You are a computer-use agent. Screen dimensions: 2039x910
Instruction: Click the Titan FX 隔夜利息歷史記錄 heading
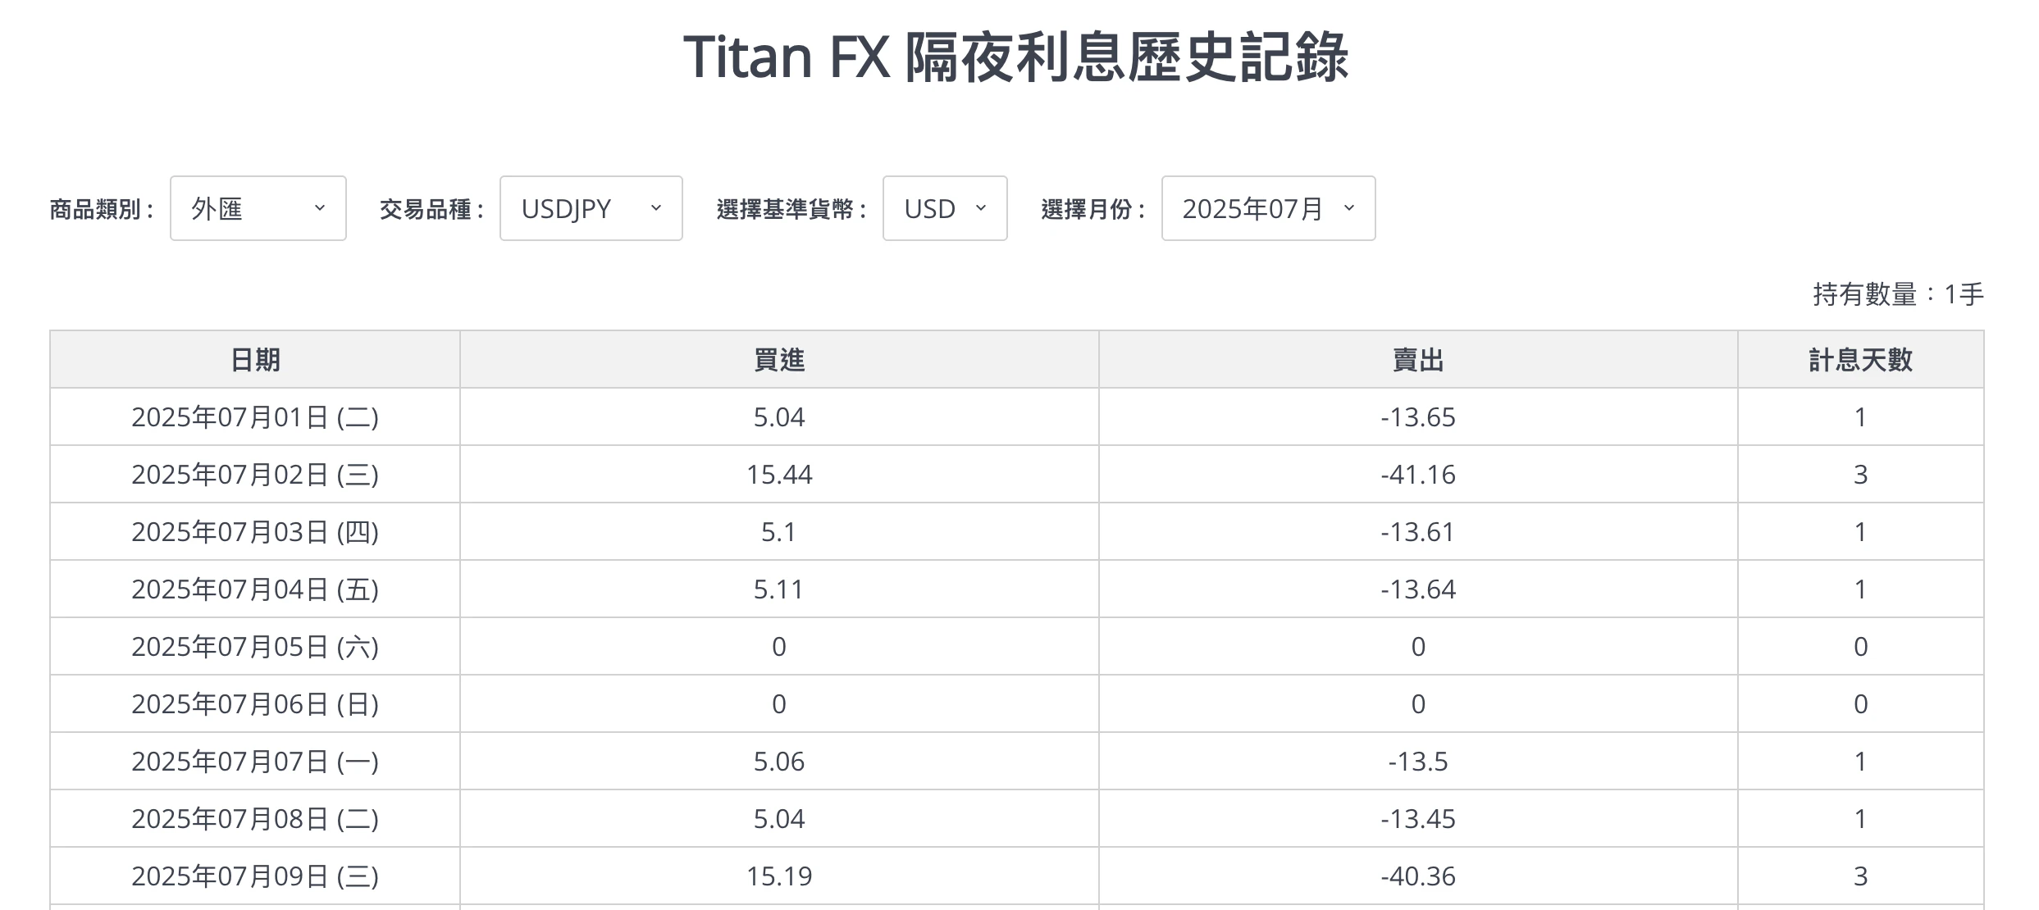click(x=1016, y=57)
